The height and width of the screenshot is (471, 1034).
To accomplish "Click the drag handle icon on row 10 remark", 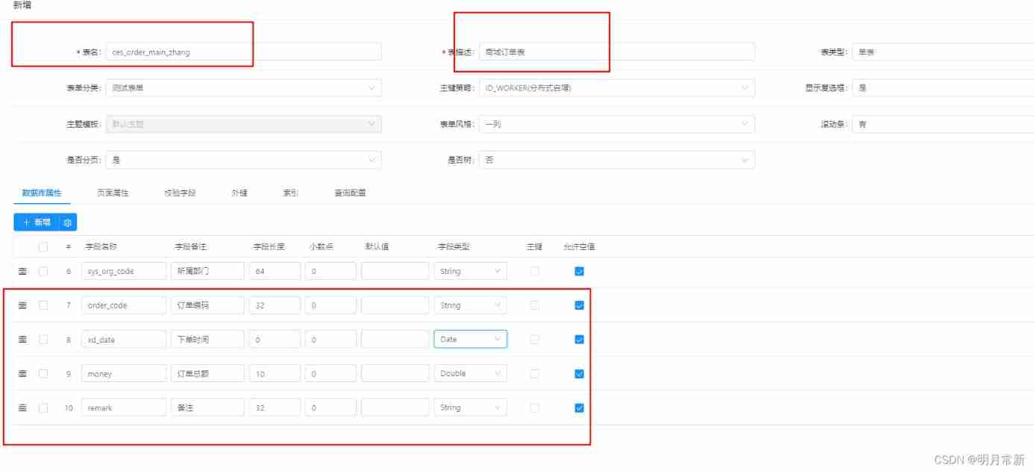I will pyautogui.click(x=22, y=407).
